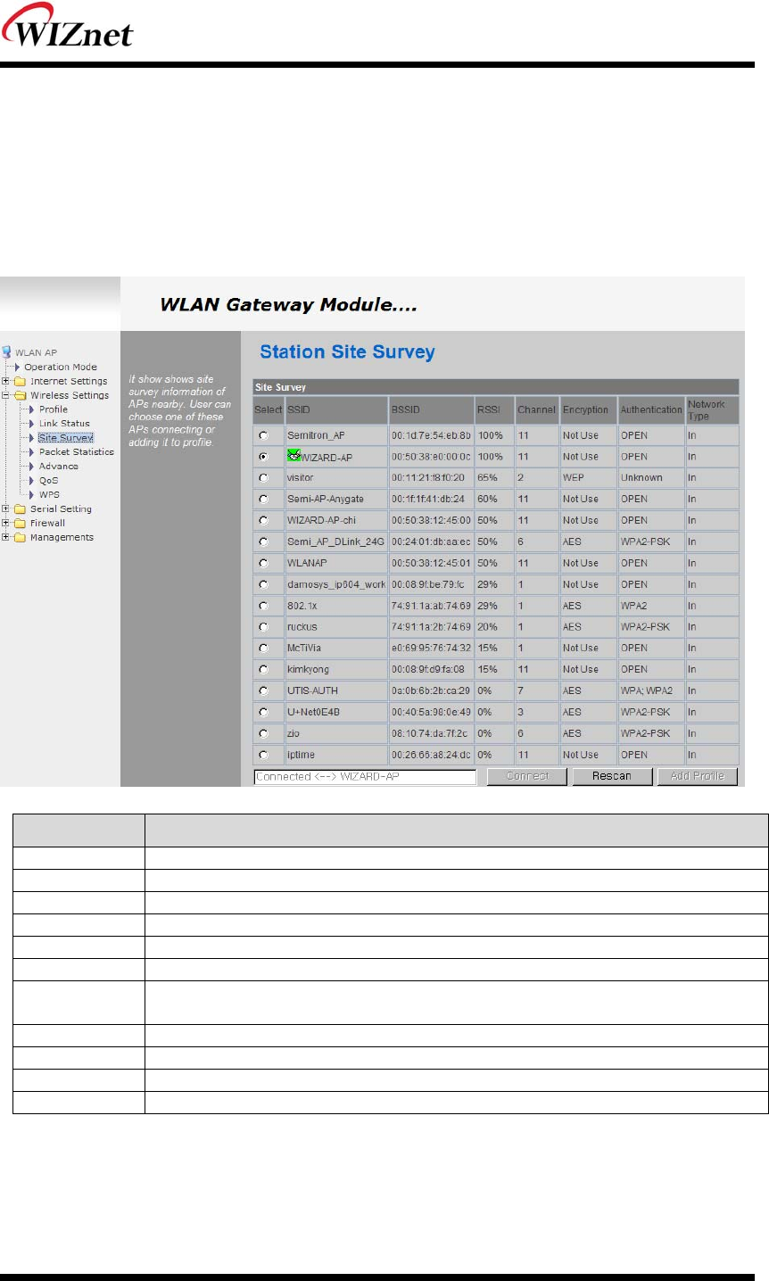Expand the Internet Settings tree node
This screenshot has height=1281, width=769.
click(x=6, y=381)
